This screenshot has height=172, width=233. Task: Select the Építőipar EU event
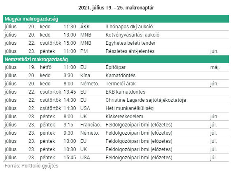tap(115, 67)
